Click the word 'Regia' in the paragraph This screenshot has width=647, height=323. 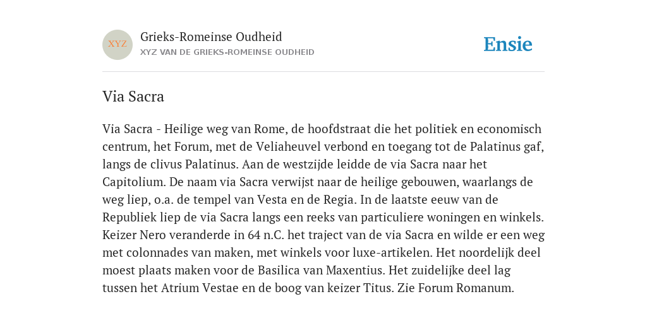pyautogui.click(x=339, y=199)
